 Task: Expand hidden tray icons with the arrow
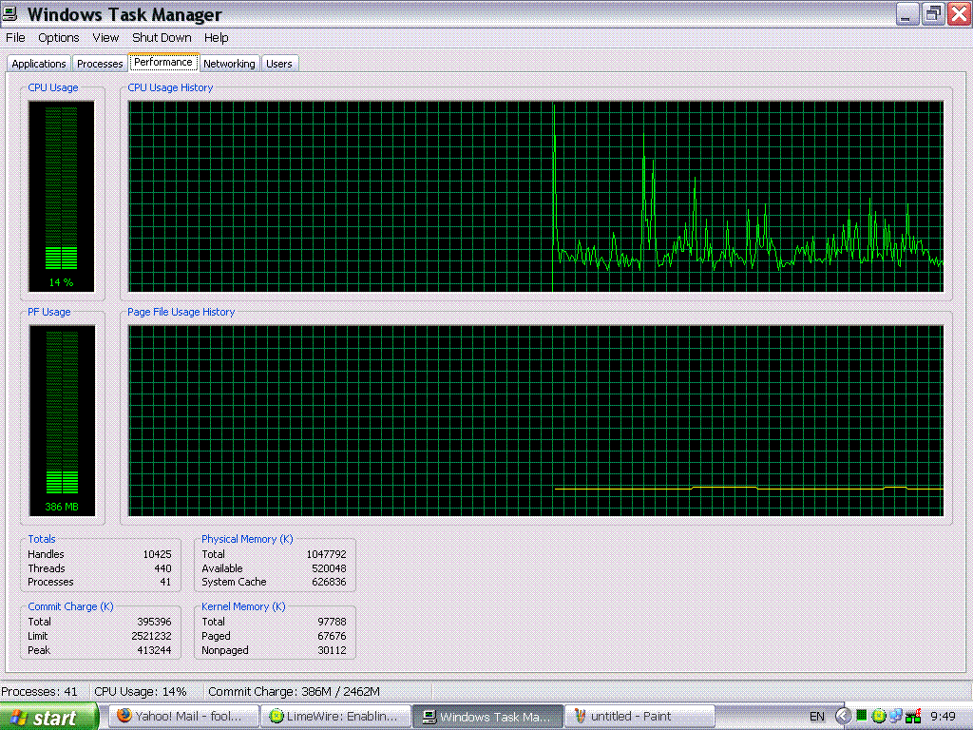coord(842,716)
